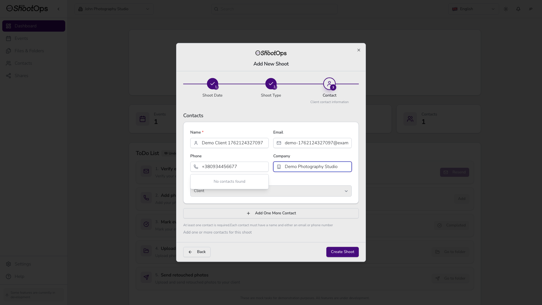Screen dimensions: 542x305
Task: Open Shares from the sidebar
Action: point(21,76)
